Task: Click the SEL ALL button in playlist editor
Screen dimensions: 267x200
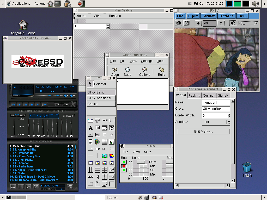Action: click(x=28, y=186)
